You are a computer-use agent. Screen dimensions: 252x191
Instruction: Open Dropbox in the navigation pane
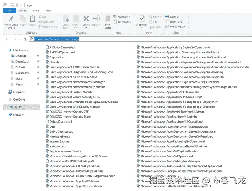17,92
